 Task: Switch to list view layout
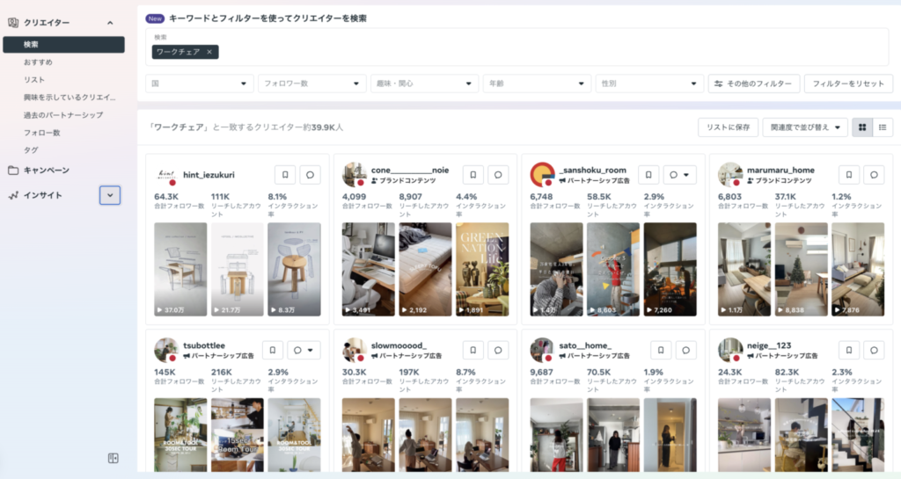pyautogui.click(x=883, y=127)
